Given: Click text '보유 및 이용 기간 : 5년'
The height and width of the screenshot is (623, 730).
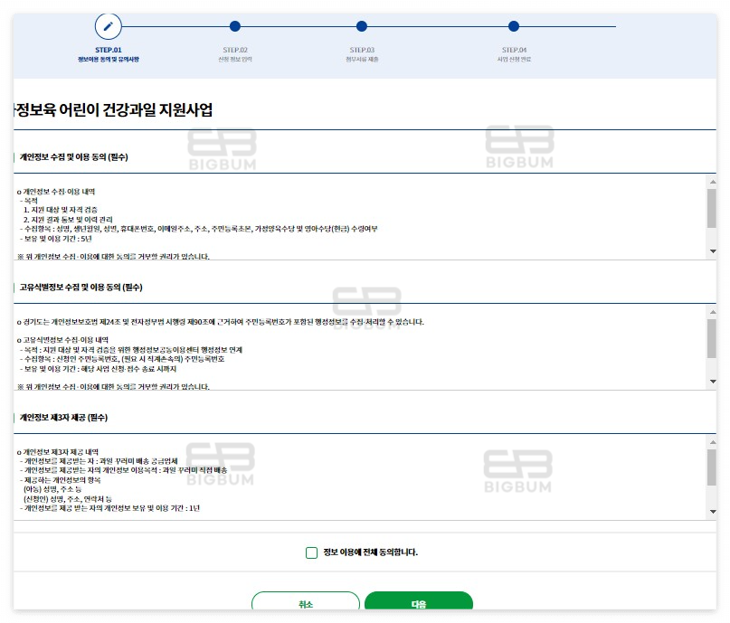Looking at the screenshot, I should coord(58,239).
